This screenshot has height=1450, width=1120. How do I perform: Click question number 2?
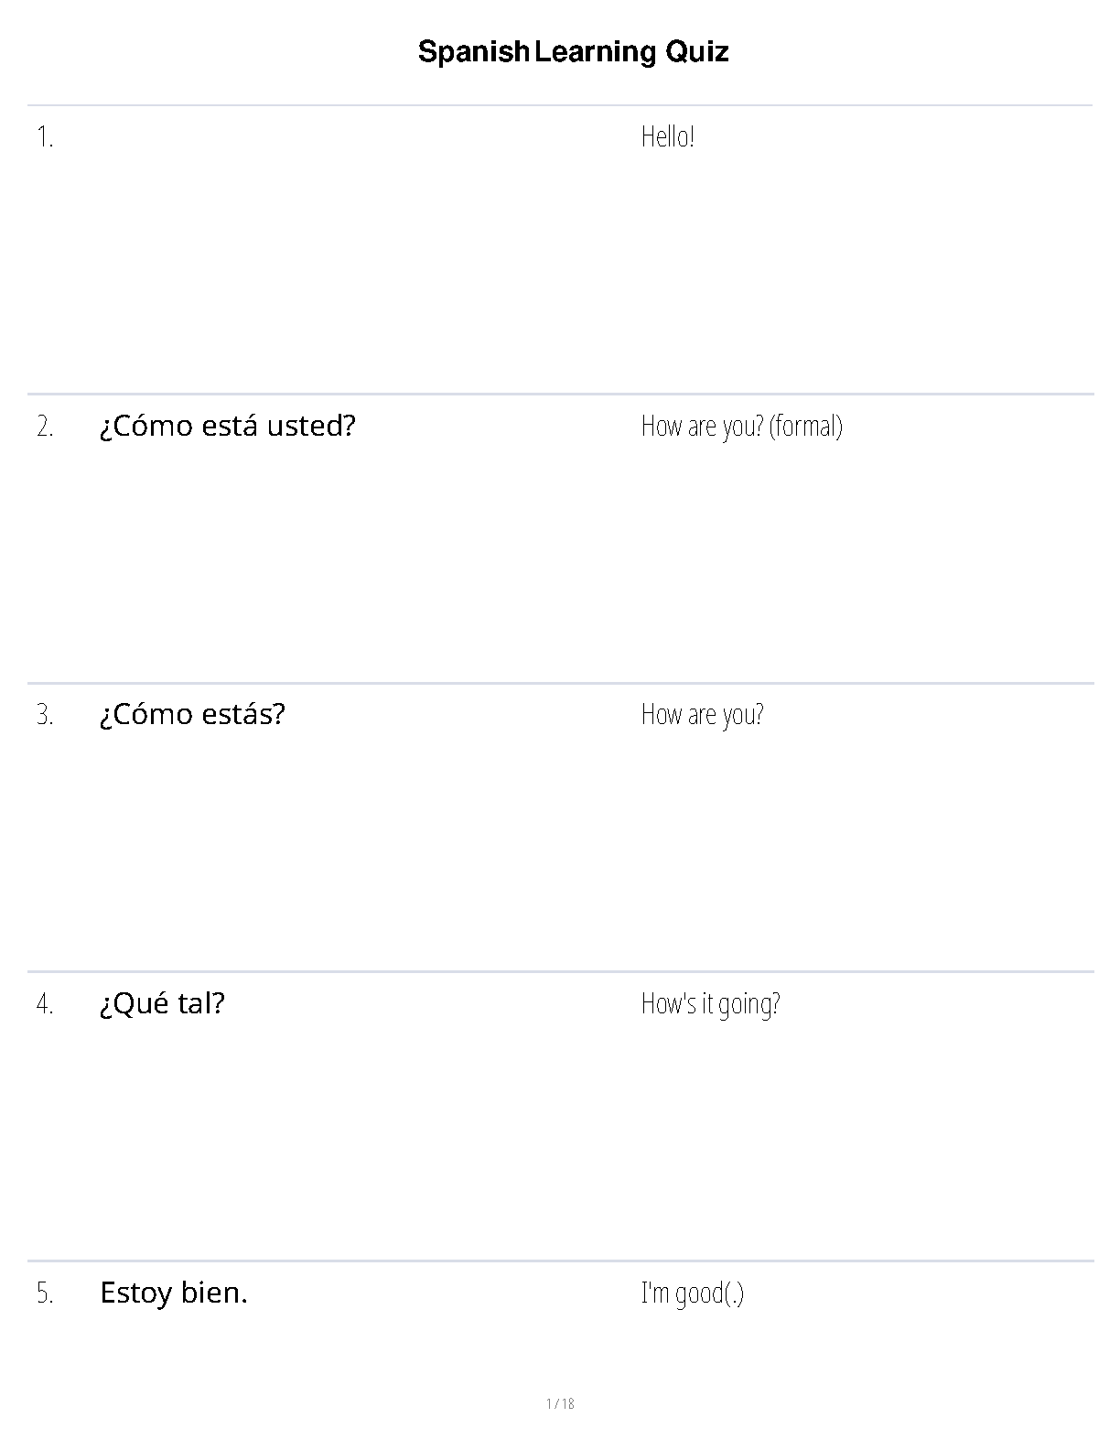45,427
